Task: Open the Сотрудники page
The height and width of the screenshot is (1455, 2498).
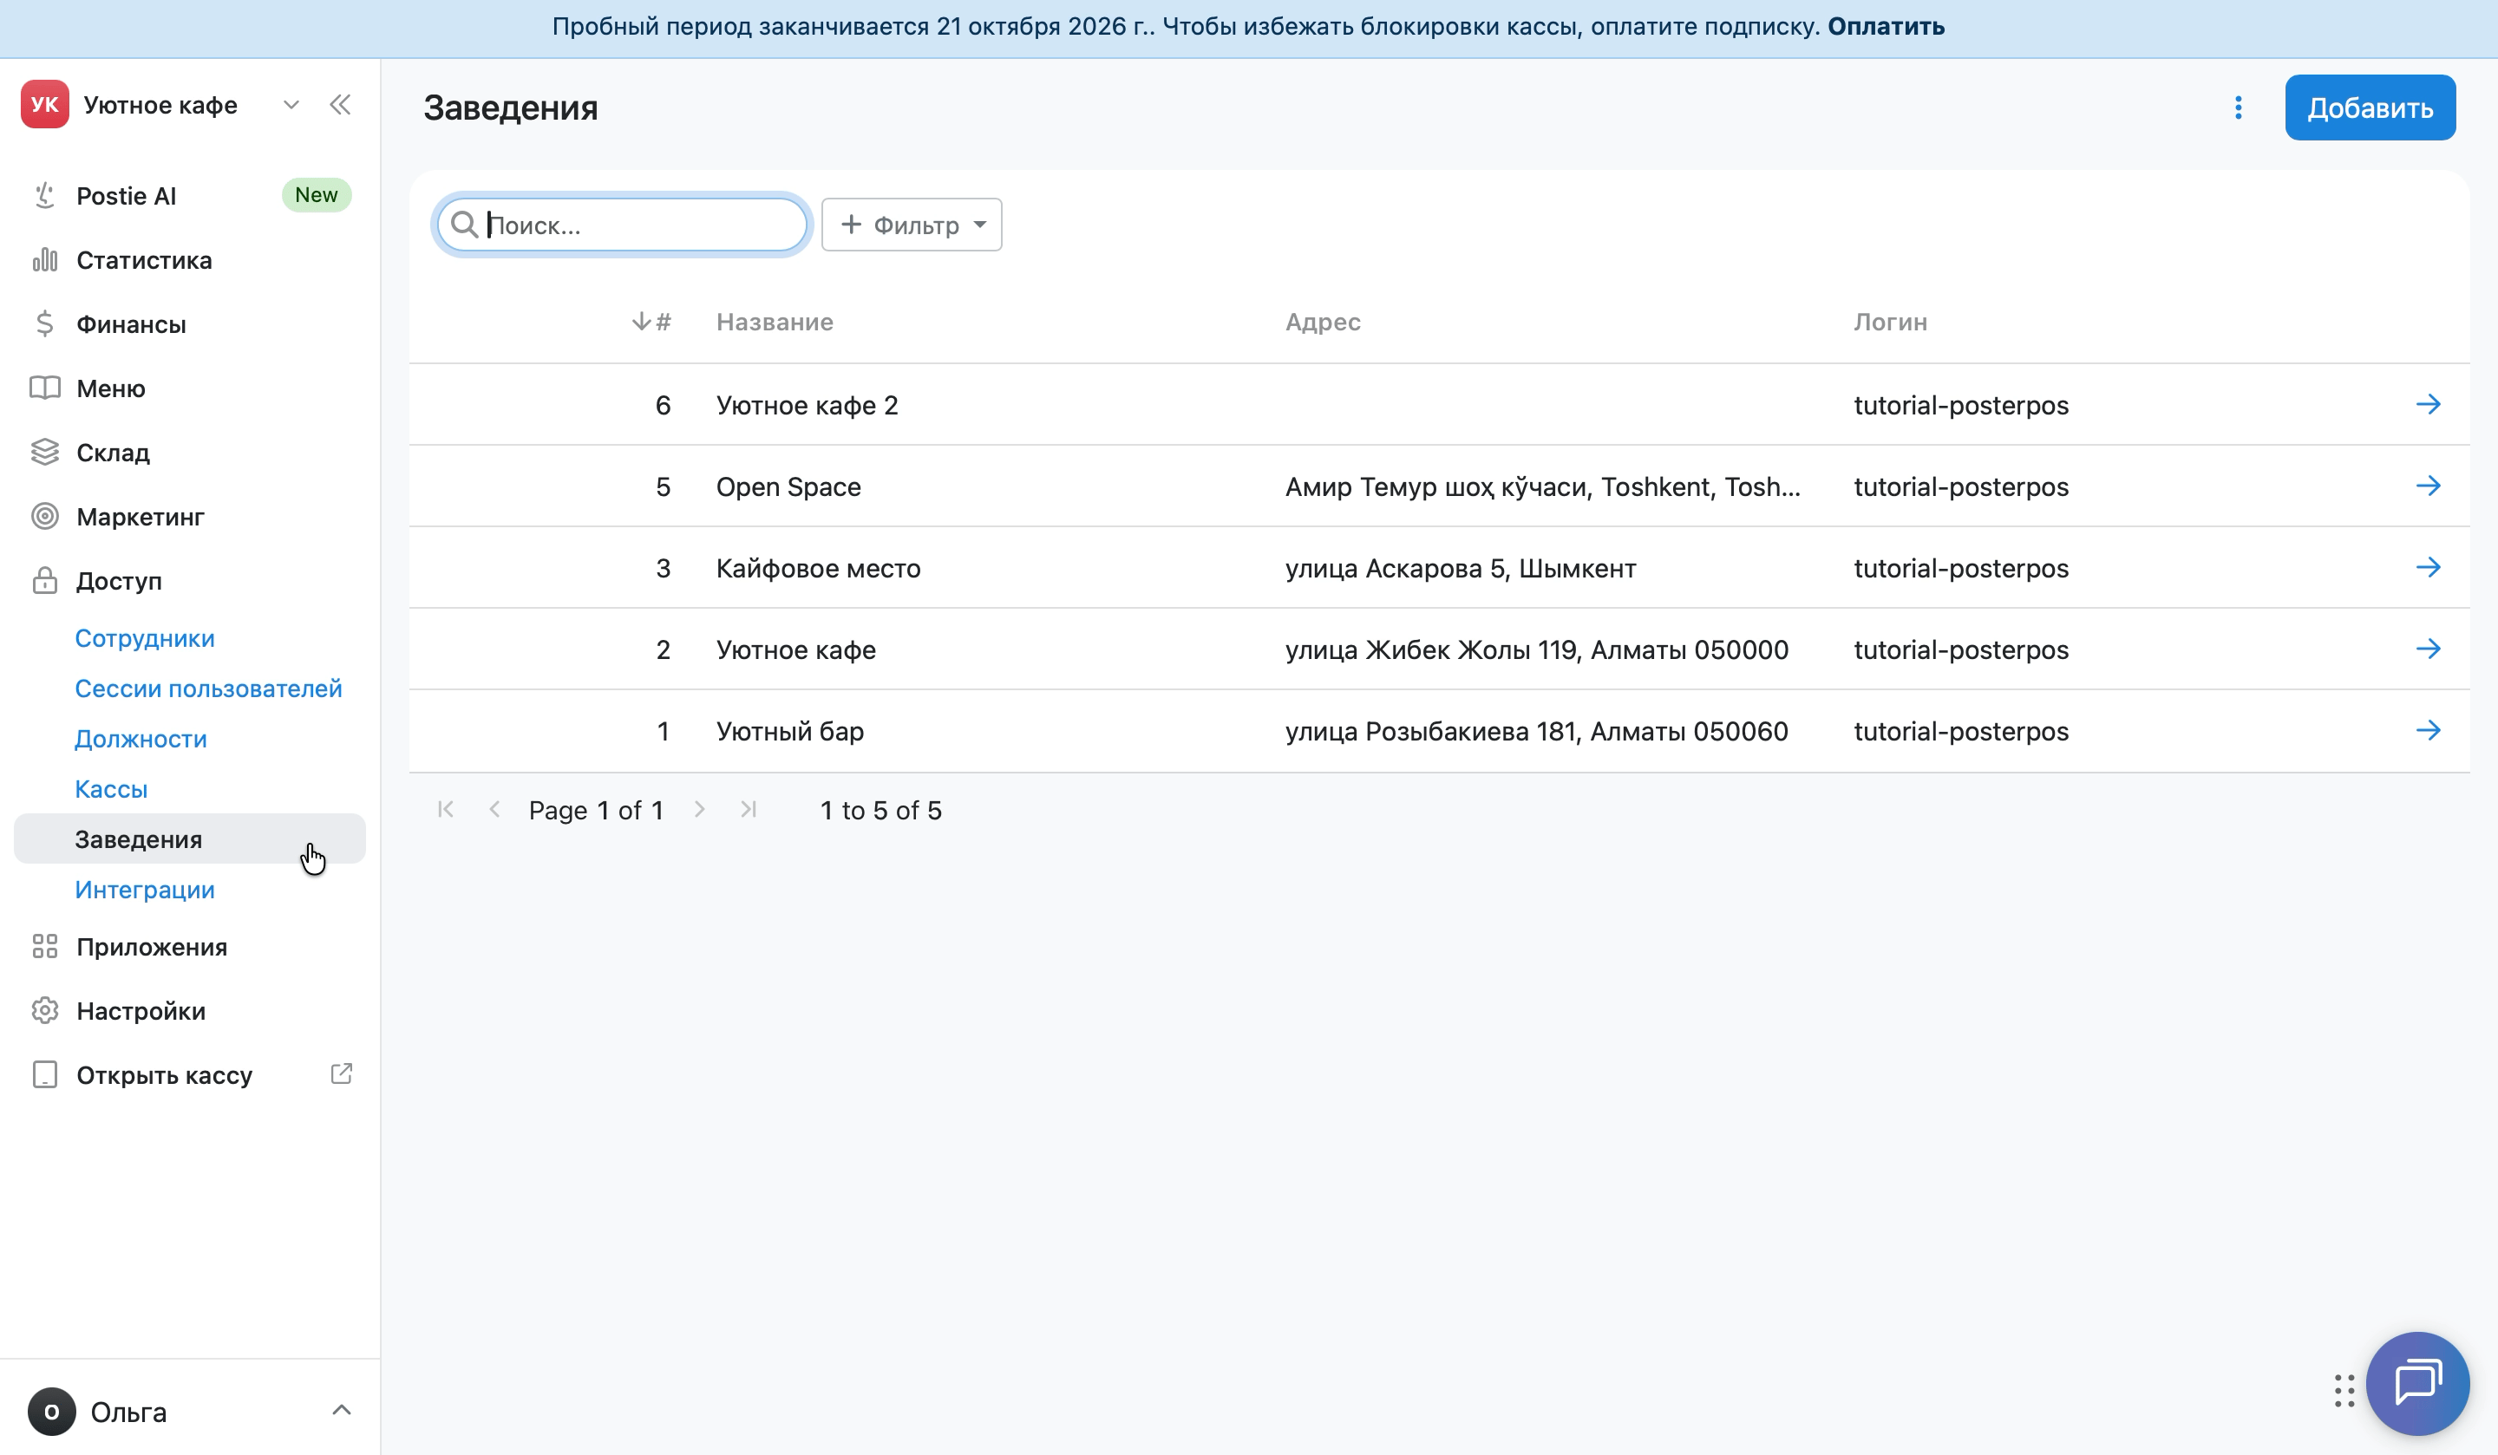Action: (145, 638)
